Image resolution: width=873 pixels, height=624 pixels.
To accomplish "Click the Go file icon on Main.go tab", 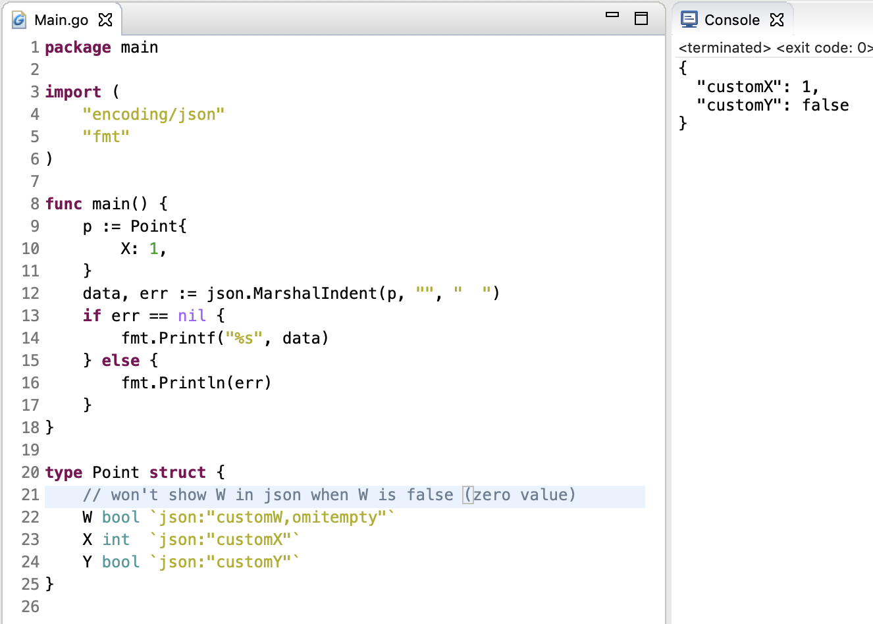I will [19, 20].
